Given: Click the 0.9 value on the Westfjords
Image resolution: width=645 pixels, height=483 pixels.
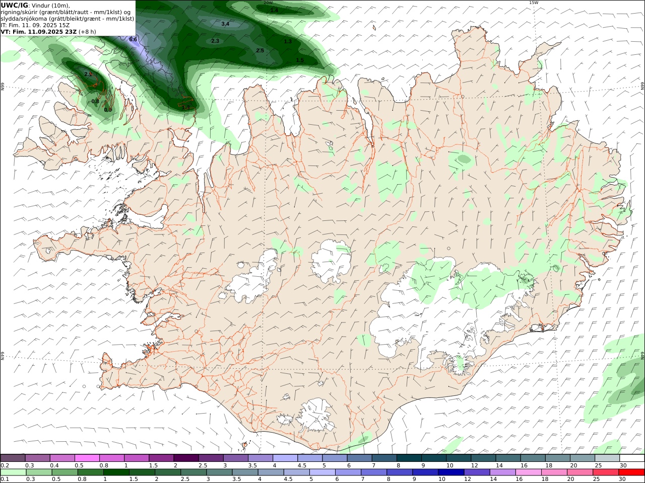Looking at the screenshot, I should [108, 110].
